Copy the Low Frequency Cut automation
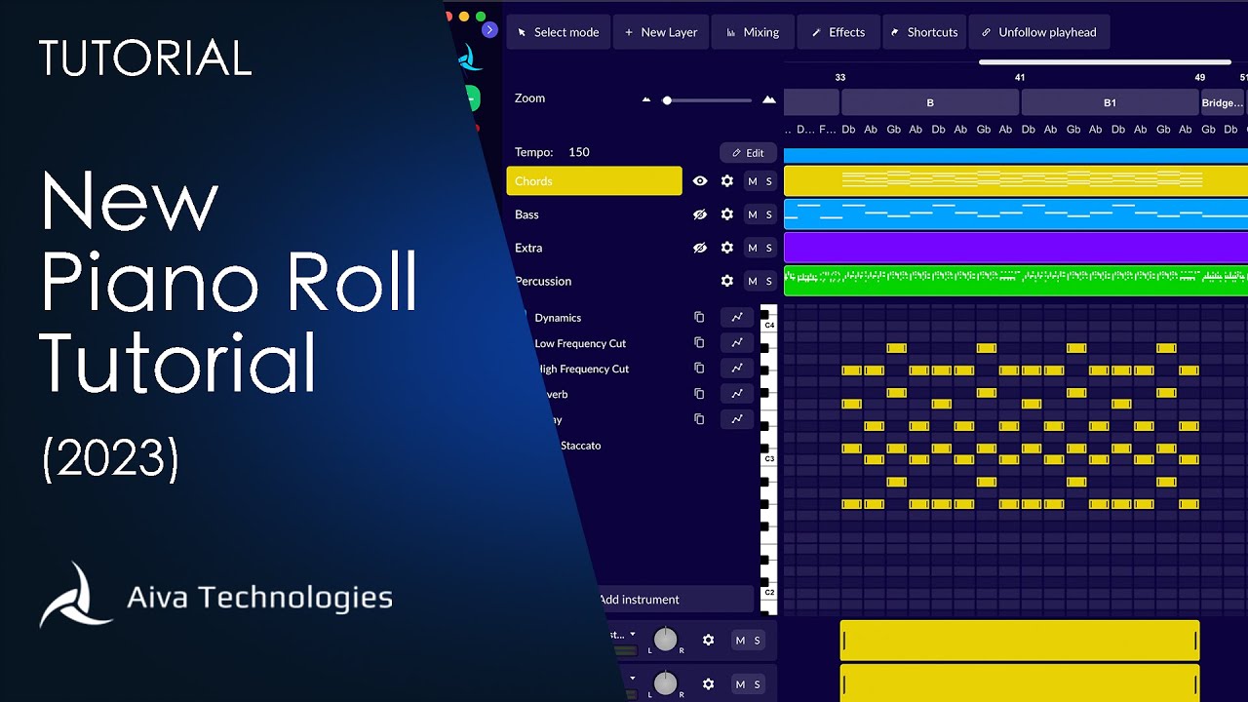 (699, 343)
